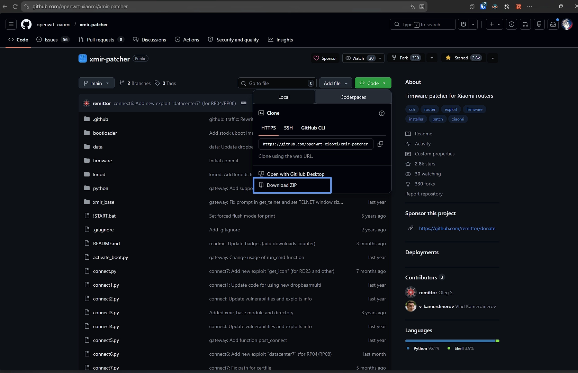578x373 pixels.
Task: Select the GitHub CLI clone option
Action: (313, 128)
